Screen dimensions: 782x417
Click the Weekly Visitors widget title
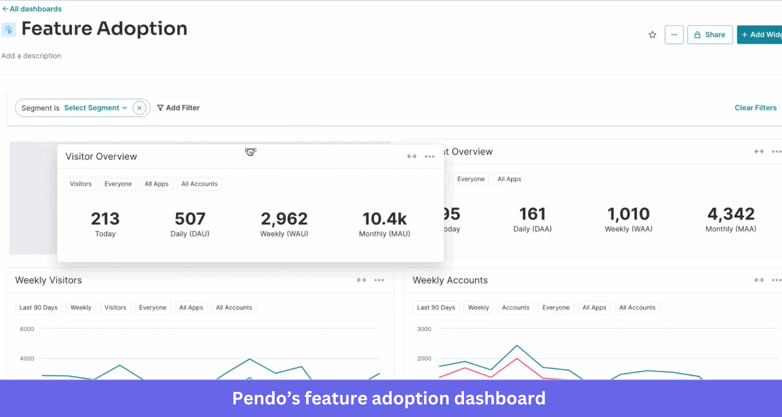48,280
